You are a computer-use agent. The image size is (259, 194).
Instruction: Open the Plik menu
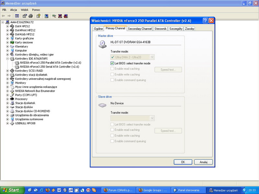pos(4,10)
